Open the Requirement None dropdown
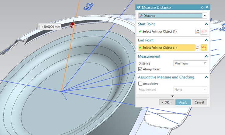 tap(190, 90)
